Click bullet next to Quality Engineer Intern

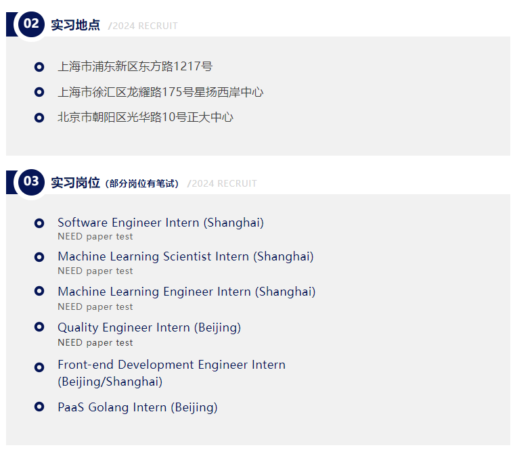(39, 327)
